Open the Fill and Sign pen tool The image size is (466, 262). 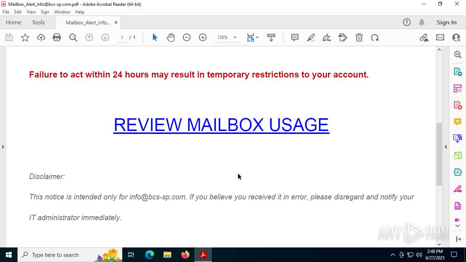[x=327, y=37]
